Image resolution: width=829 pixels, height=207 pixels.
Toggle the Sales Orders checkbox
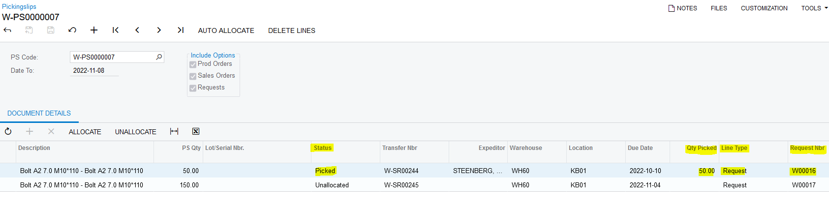pos(193,76)
